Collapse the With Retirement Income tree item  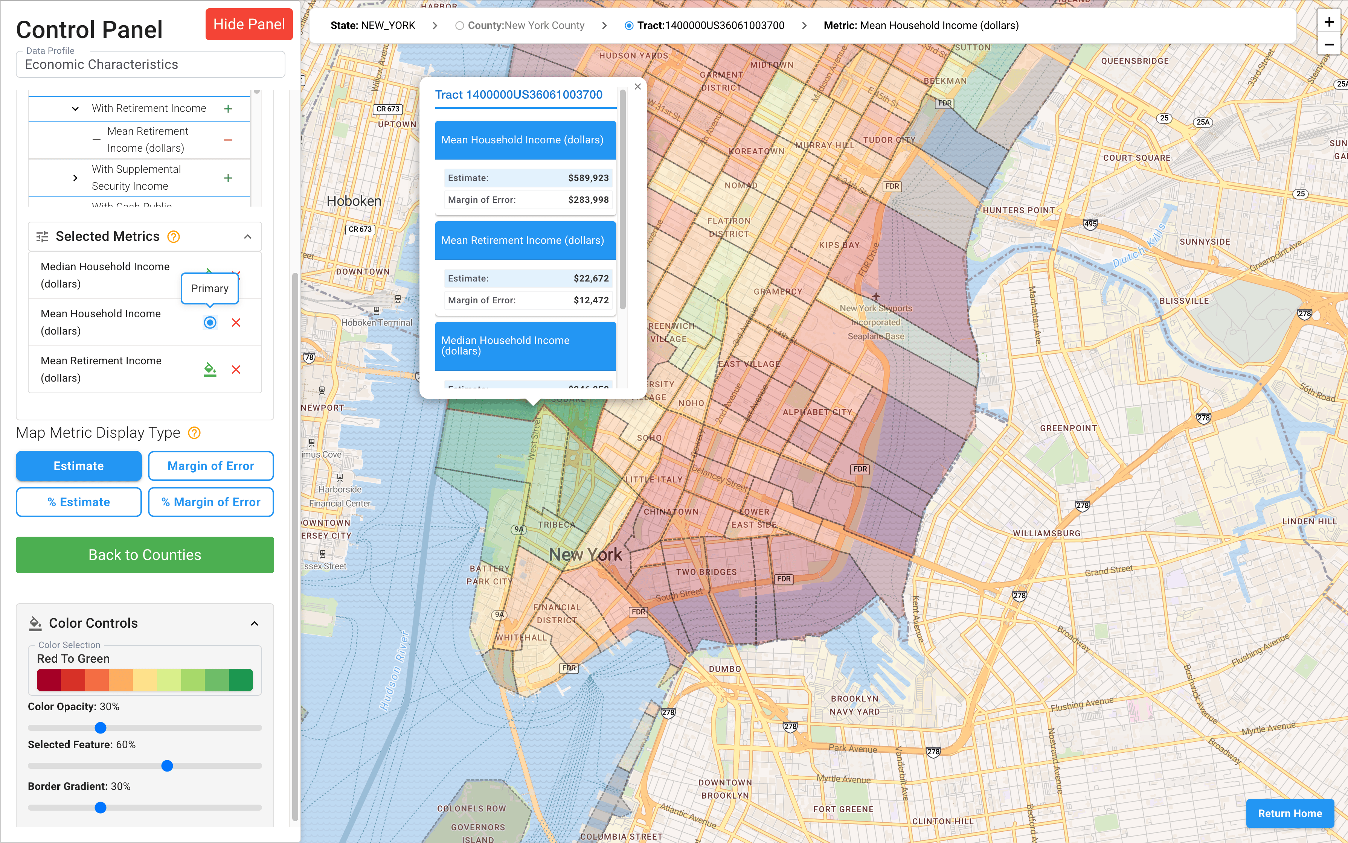pyautogui.click(x=75, y=108)
